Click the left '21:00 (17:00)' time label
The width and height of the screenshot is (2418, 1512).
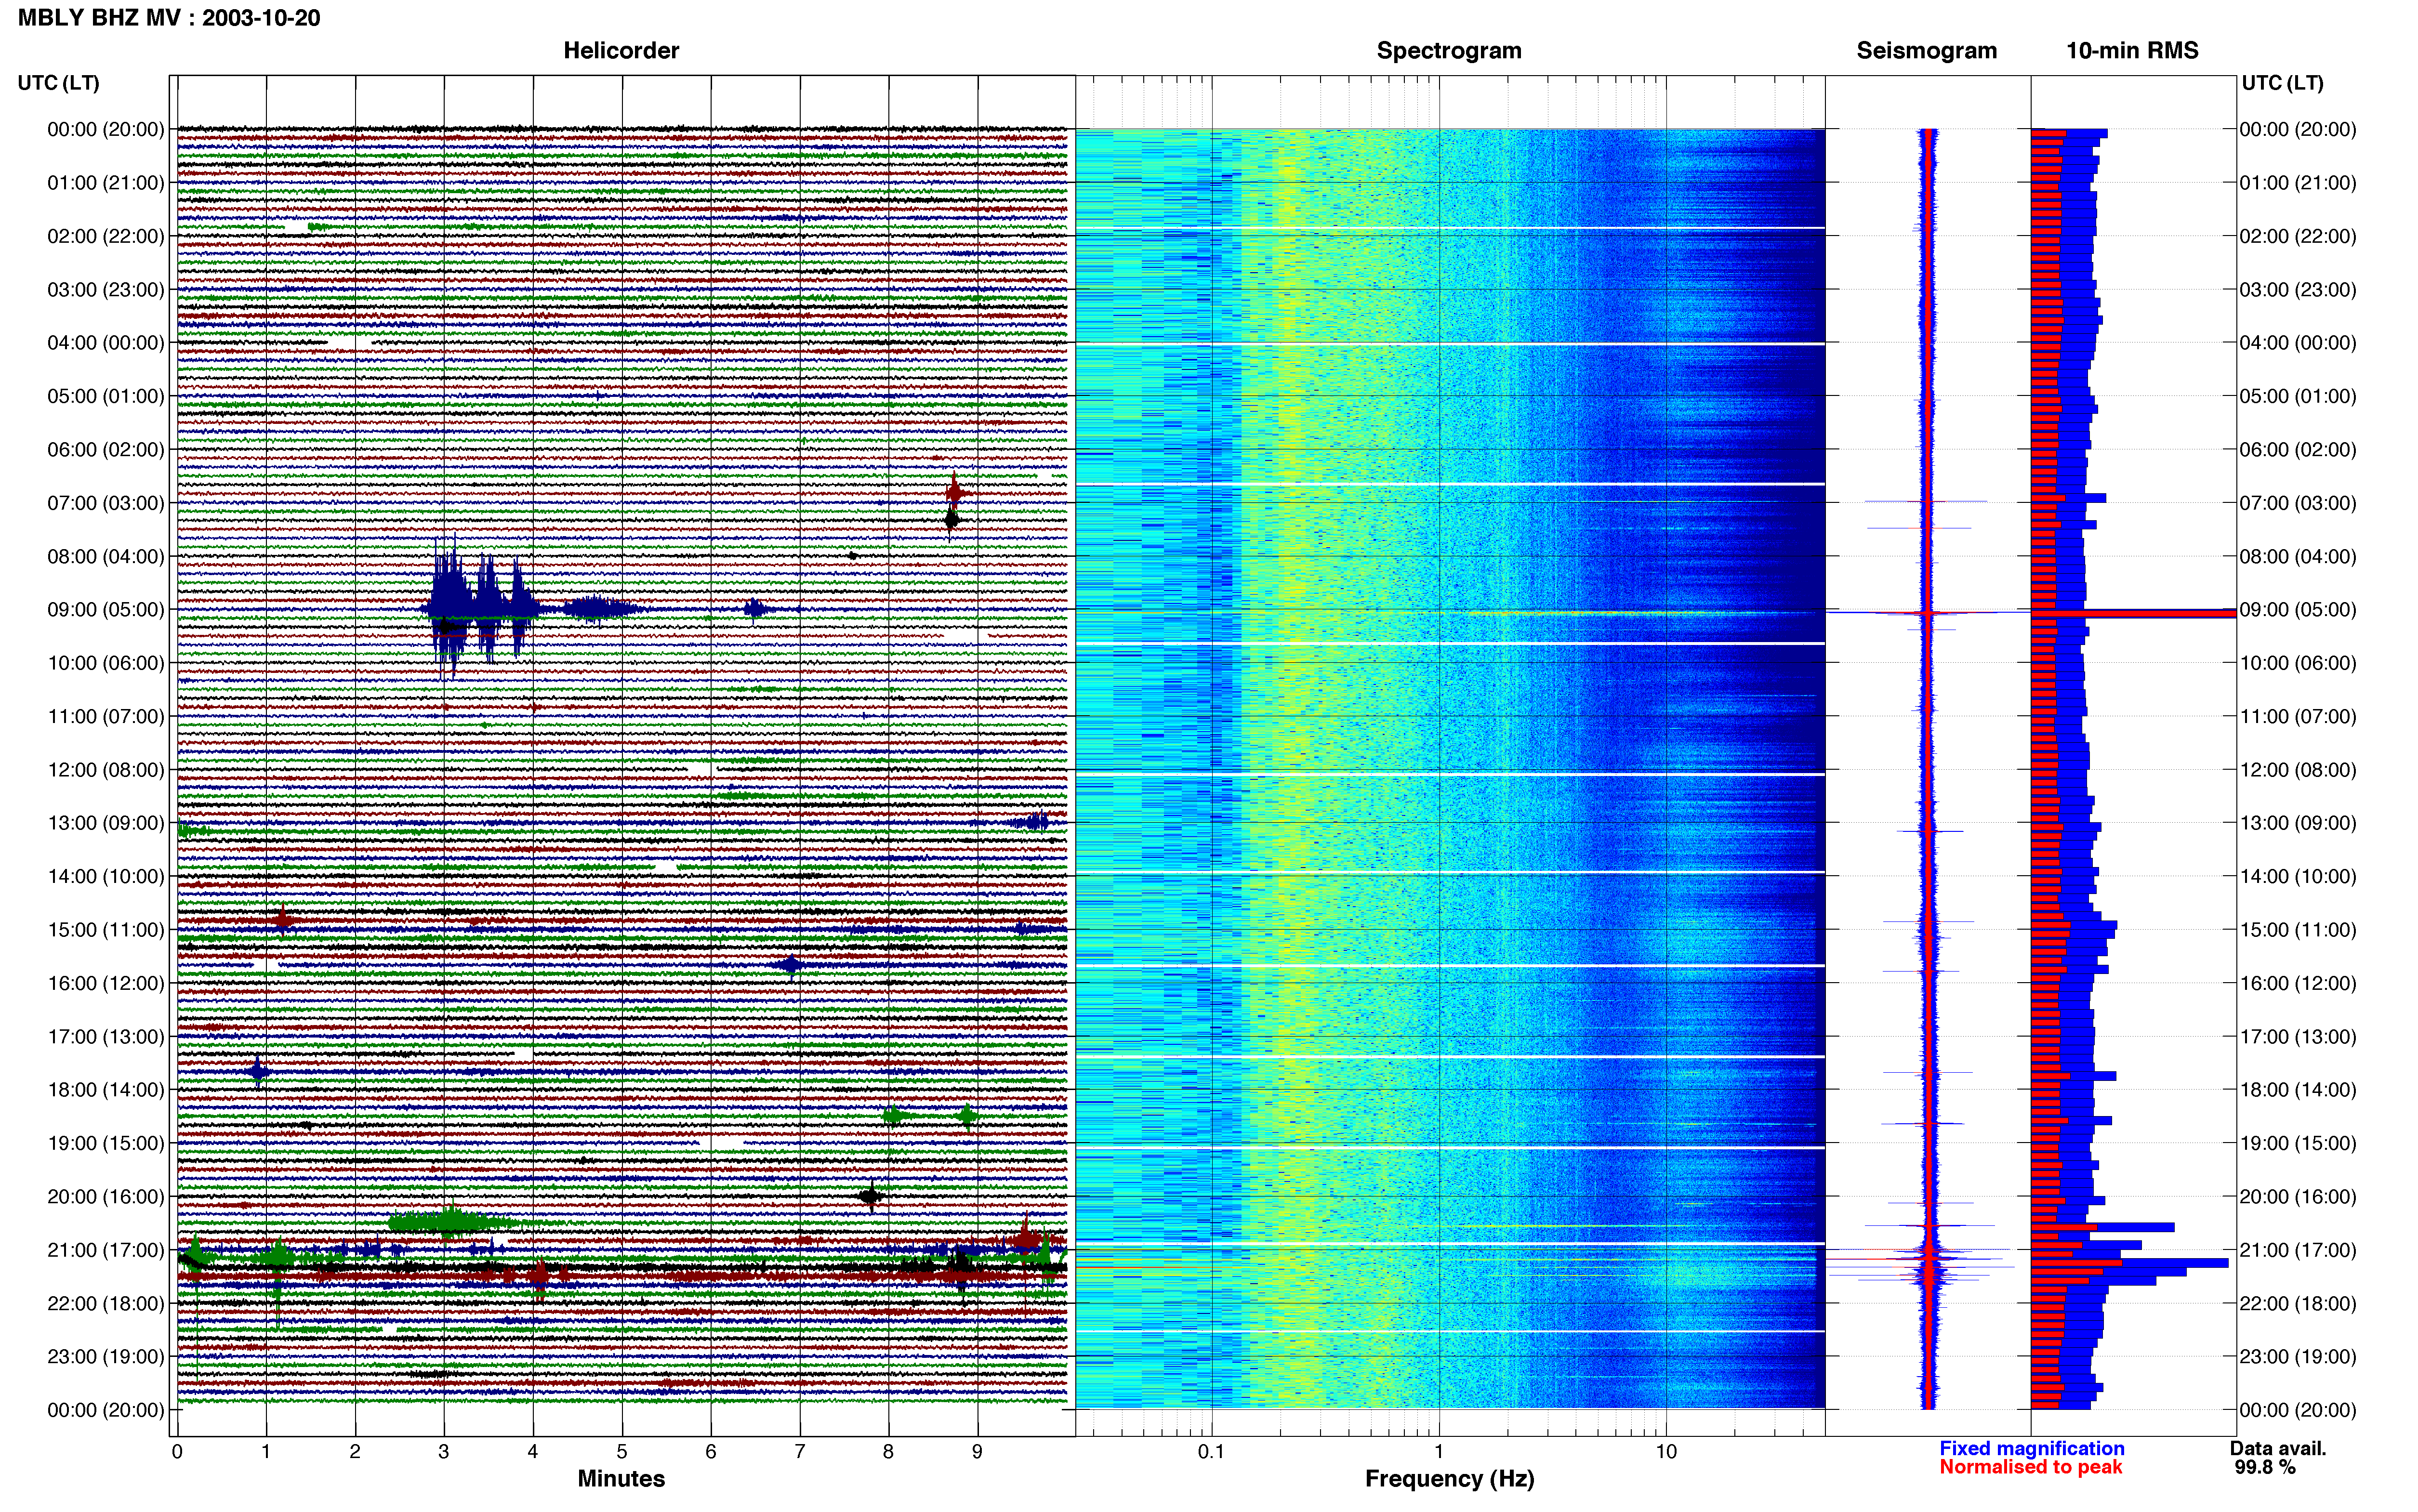coord(106,1250)
